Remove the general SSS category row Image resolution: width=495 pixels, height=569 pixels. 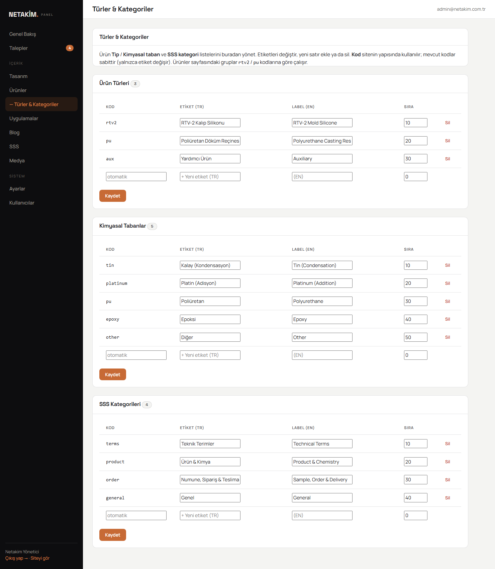point(448,498)
